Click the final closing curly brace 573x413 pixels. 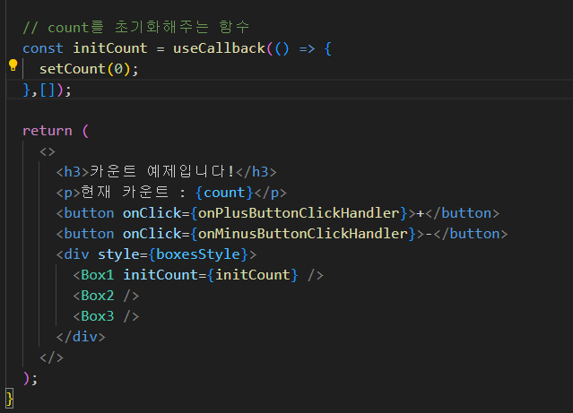click(10, 399)
